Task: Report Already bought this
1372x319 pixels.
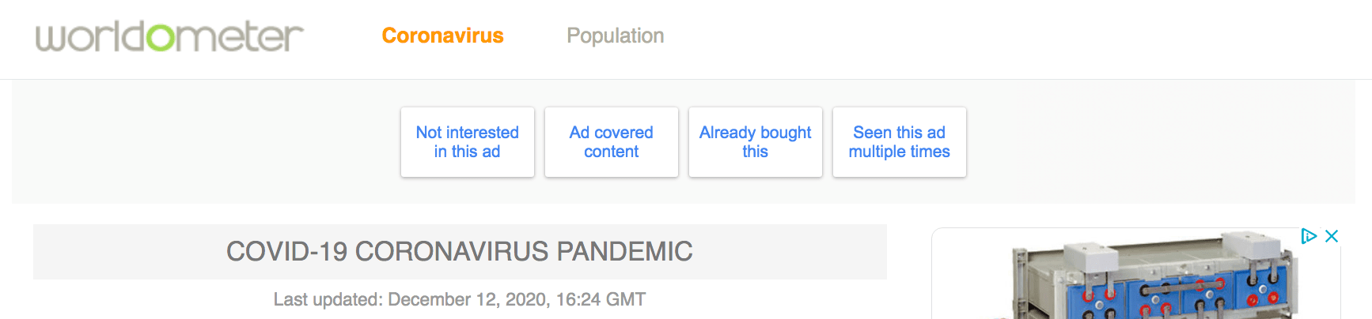Action: [x=756, y=142]
